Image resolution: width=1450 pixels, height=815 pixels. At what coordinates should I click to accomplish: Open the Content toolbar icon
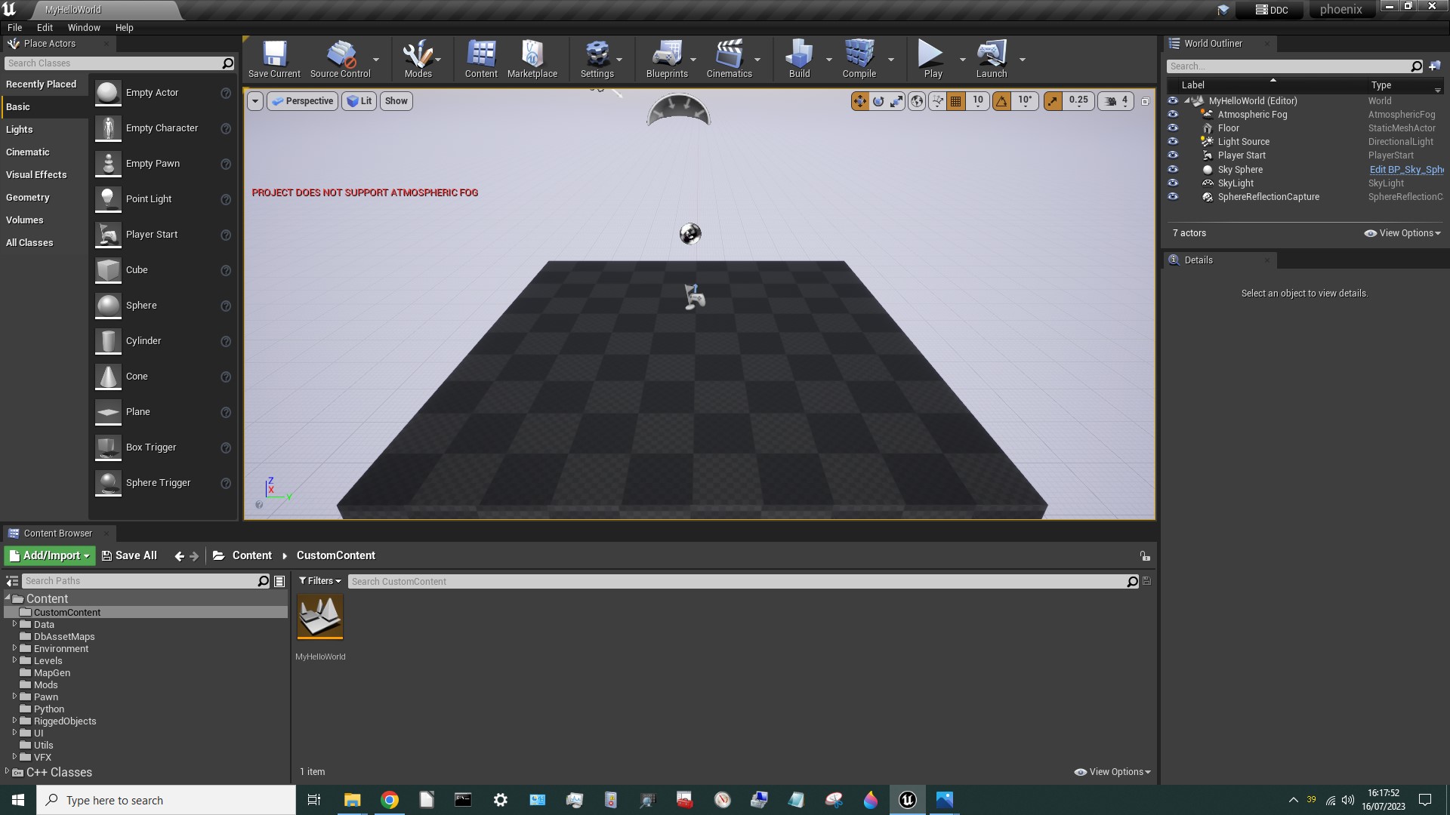click(481, 59)
